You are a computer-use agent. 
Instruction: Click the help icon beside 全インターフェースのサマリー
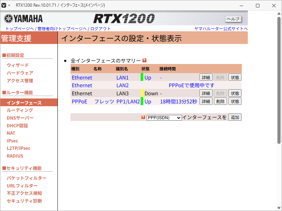coord(144,60)
